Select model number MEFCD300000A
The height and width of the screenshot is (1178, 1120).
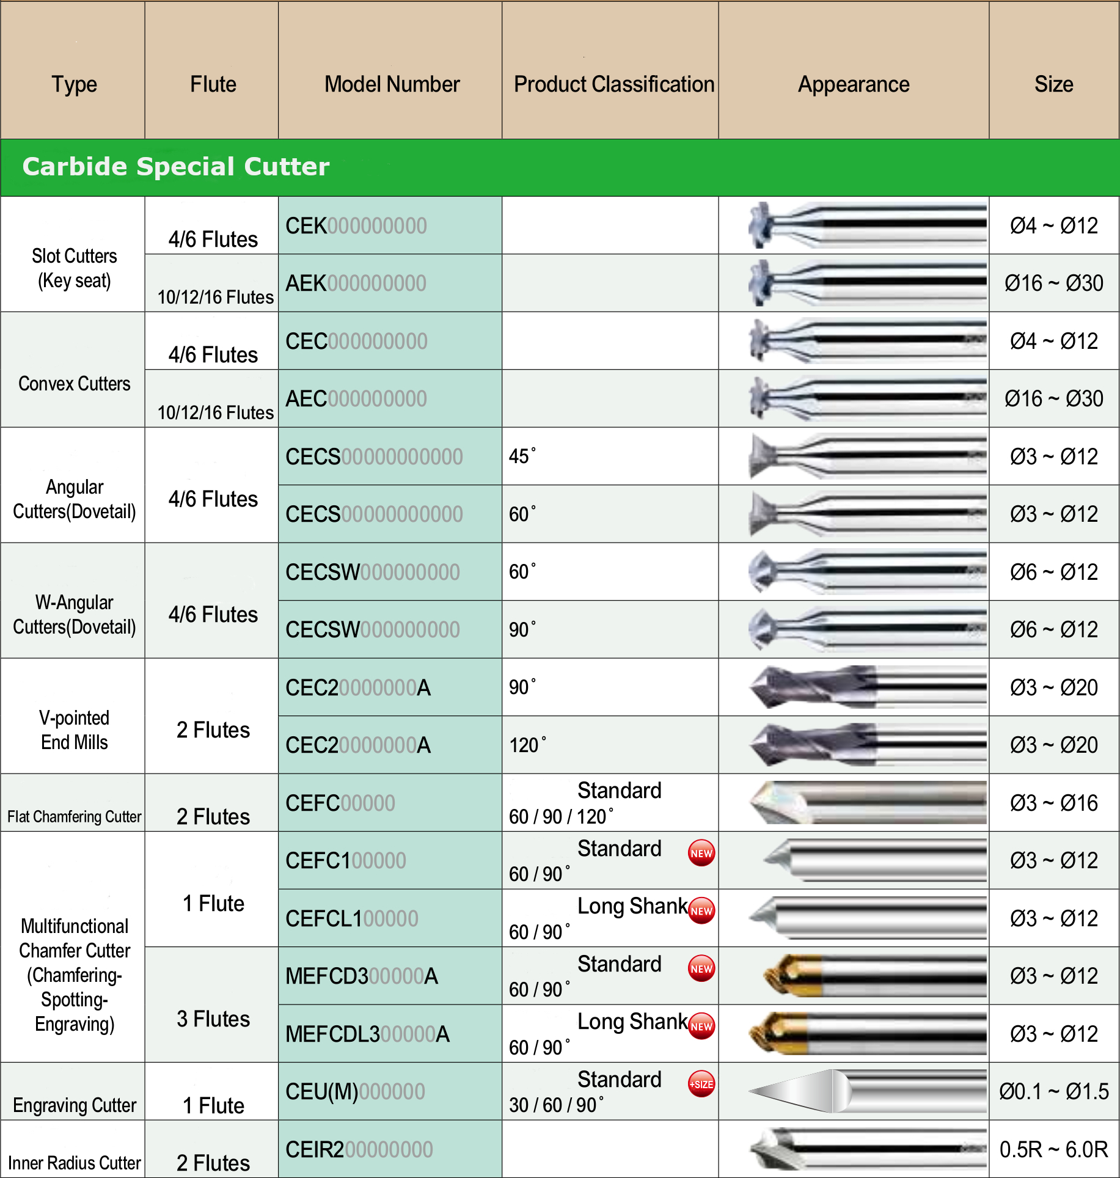(362, 976)
